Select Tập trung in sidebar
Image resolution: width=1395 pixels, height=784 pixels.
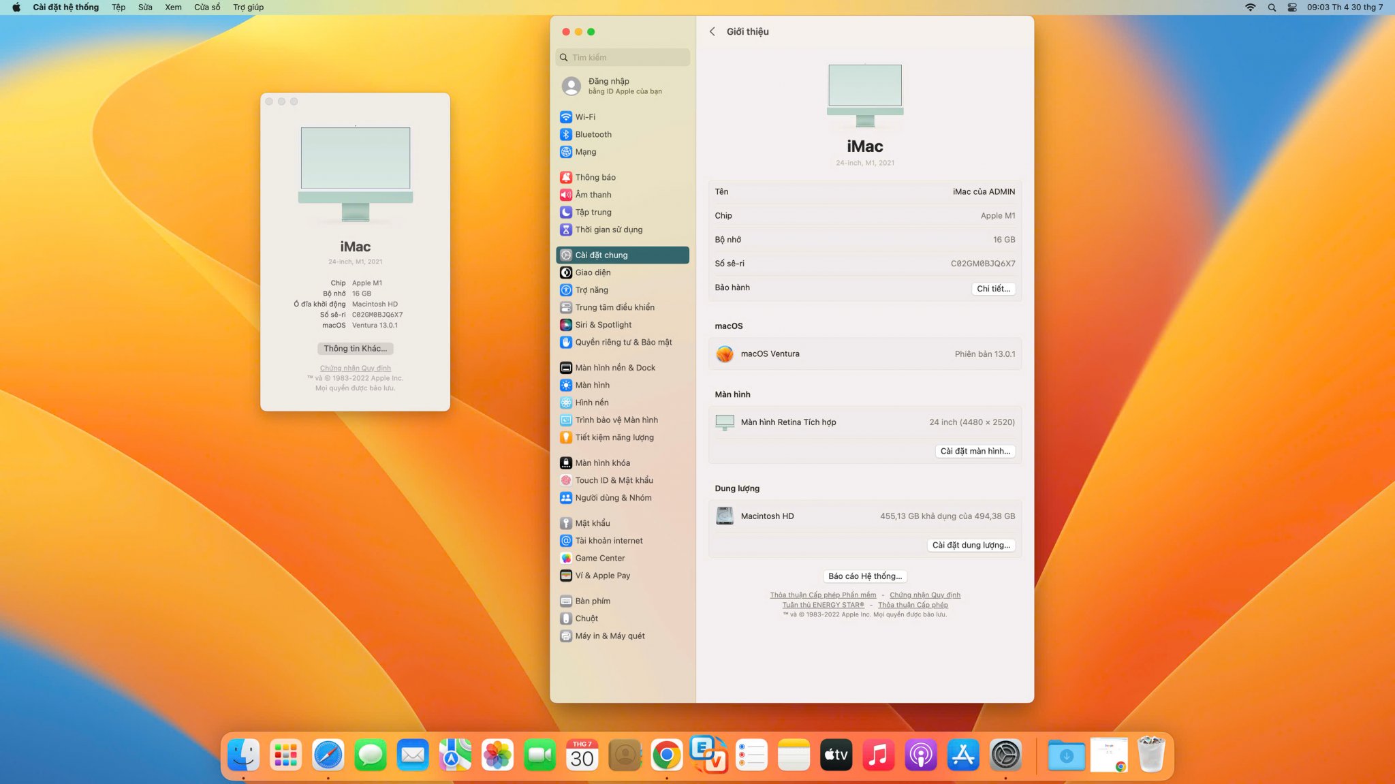[623, 212]
